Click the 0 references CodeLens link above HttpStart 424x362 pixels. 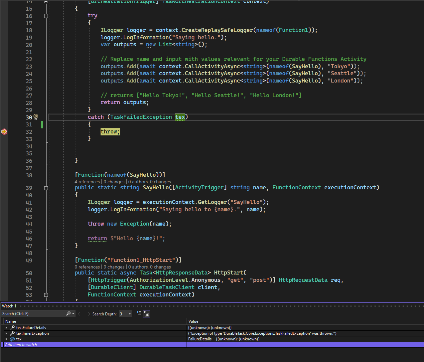click(87, 267)
